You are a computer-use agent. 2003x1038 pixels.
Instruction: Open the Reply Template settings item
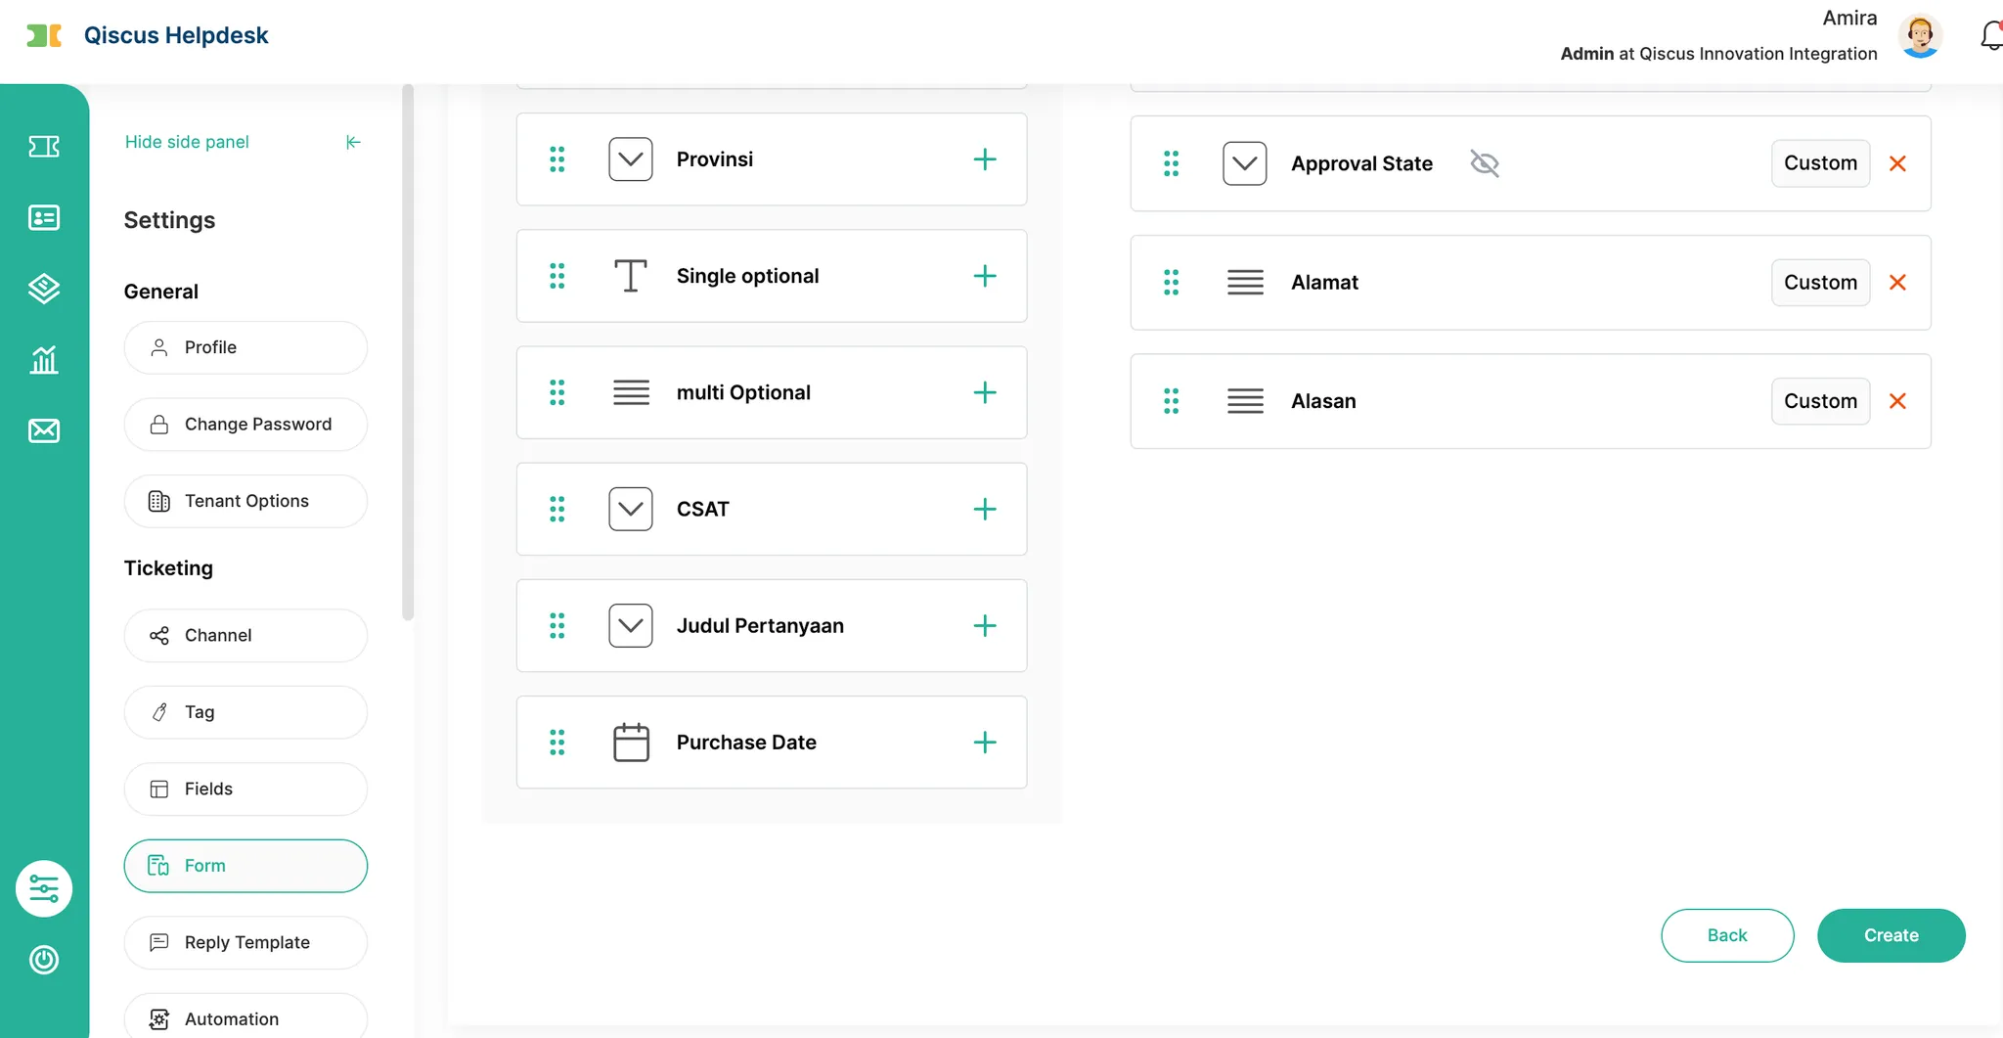245,943
